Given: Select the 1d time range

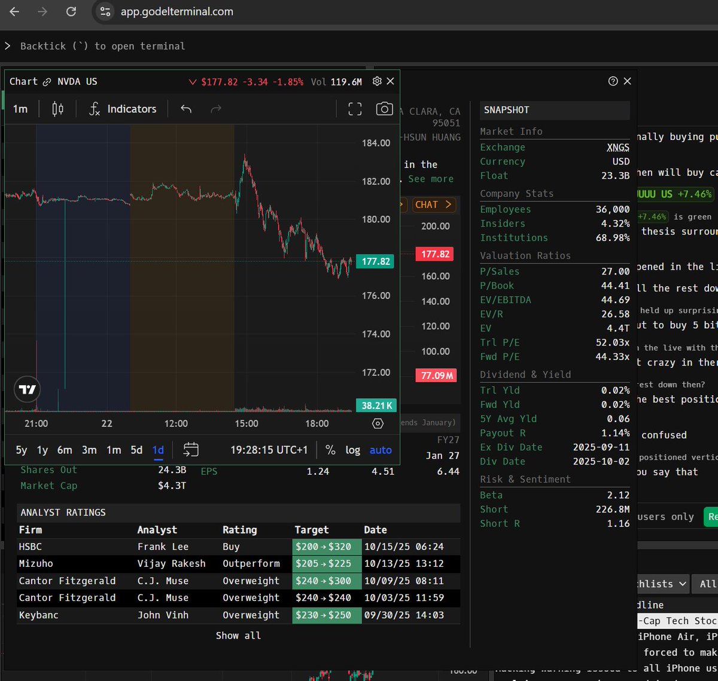Looking at the screenshot, I should [158, 450].
